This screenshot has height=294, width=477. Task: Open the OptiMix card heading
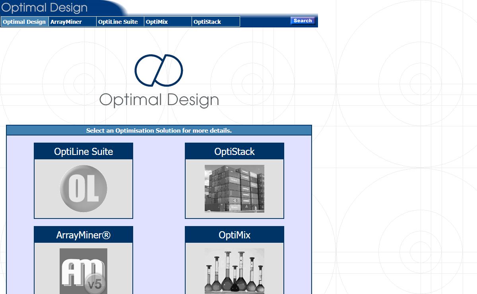click(x=235, y=235)
